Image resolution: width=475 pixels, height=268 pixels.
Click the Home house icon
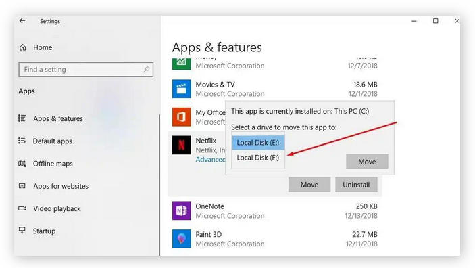point(23,47)
